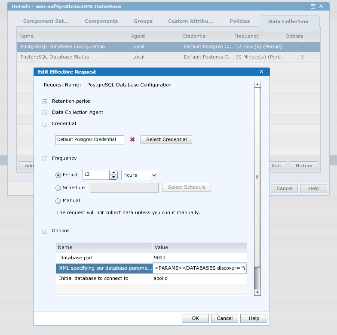Decrease the period value with down arrow
This screenshot has width=337, height=335.
coord(113,177)
